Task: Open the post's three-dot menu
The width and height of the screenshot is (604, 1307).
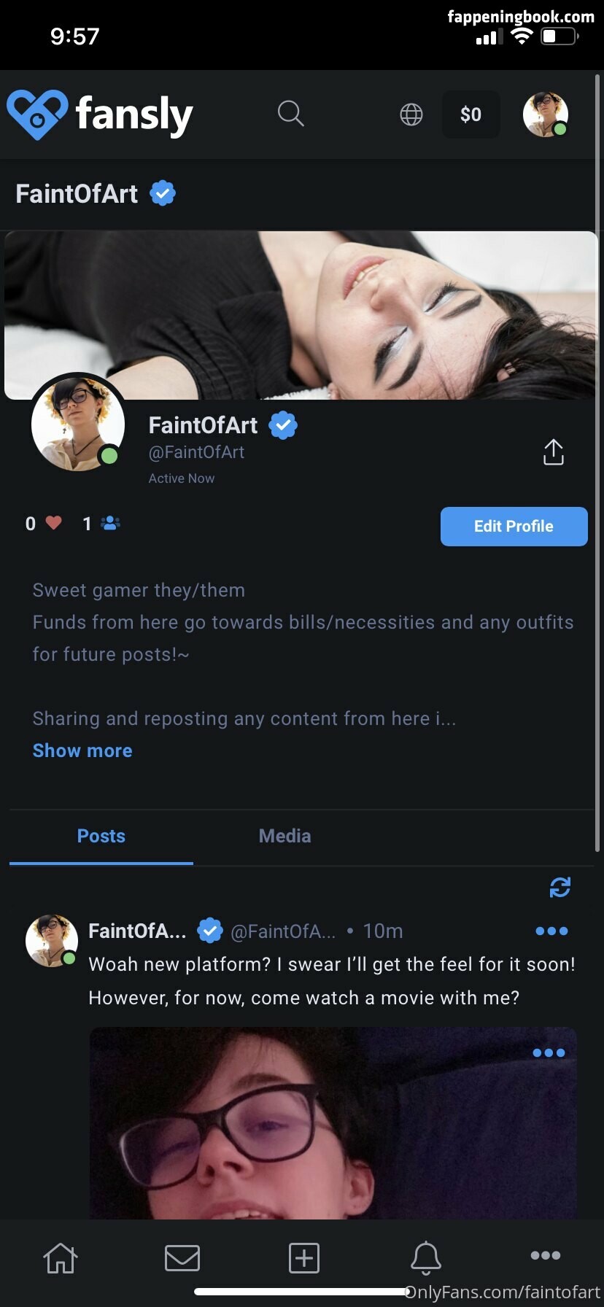Action: coord(551,931)
